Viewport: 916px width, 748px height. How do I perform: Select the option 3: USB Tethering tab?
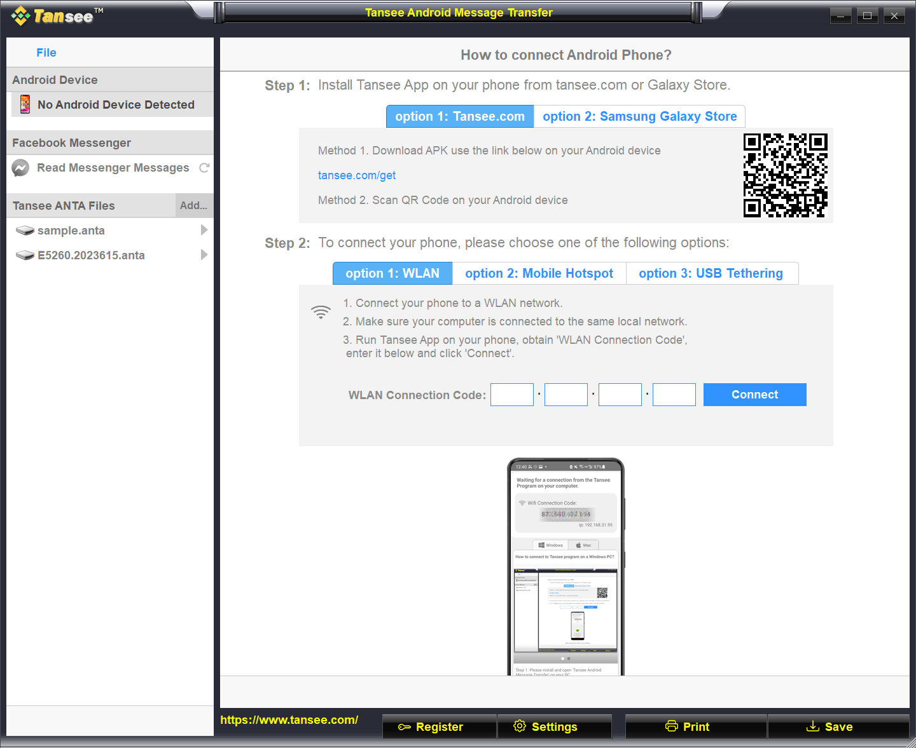(712, 273)
